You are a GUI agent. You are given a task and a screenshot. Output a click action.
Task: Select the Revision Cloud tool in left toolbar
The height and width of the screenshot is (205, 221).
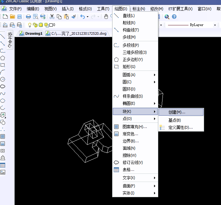click(x=3, y=86)
